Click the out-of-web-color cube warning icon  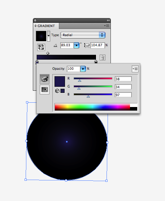[57, 91]
